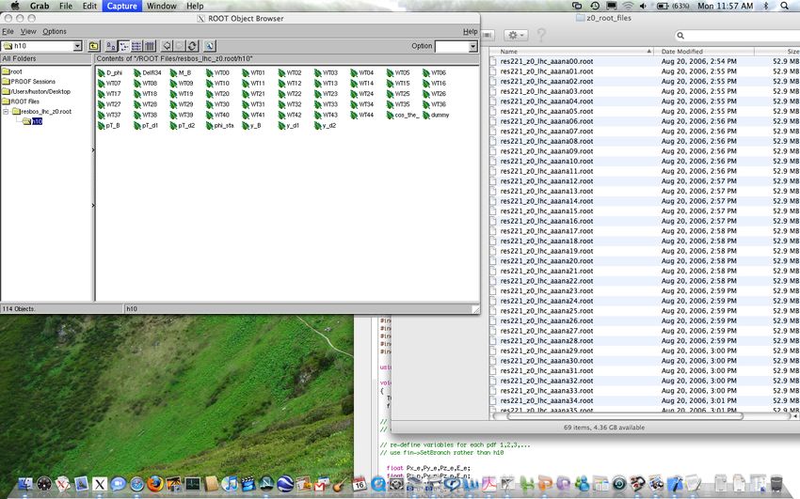Toggle sort order on Finder Name column
Screen dimensions: 800x499
click(571, 52)
